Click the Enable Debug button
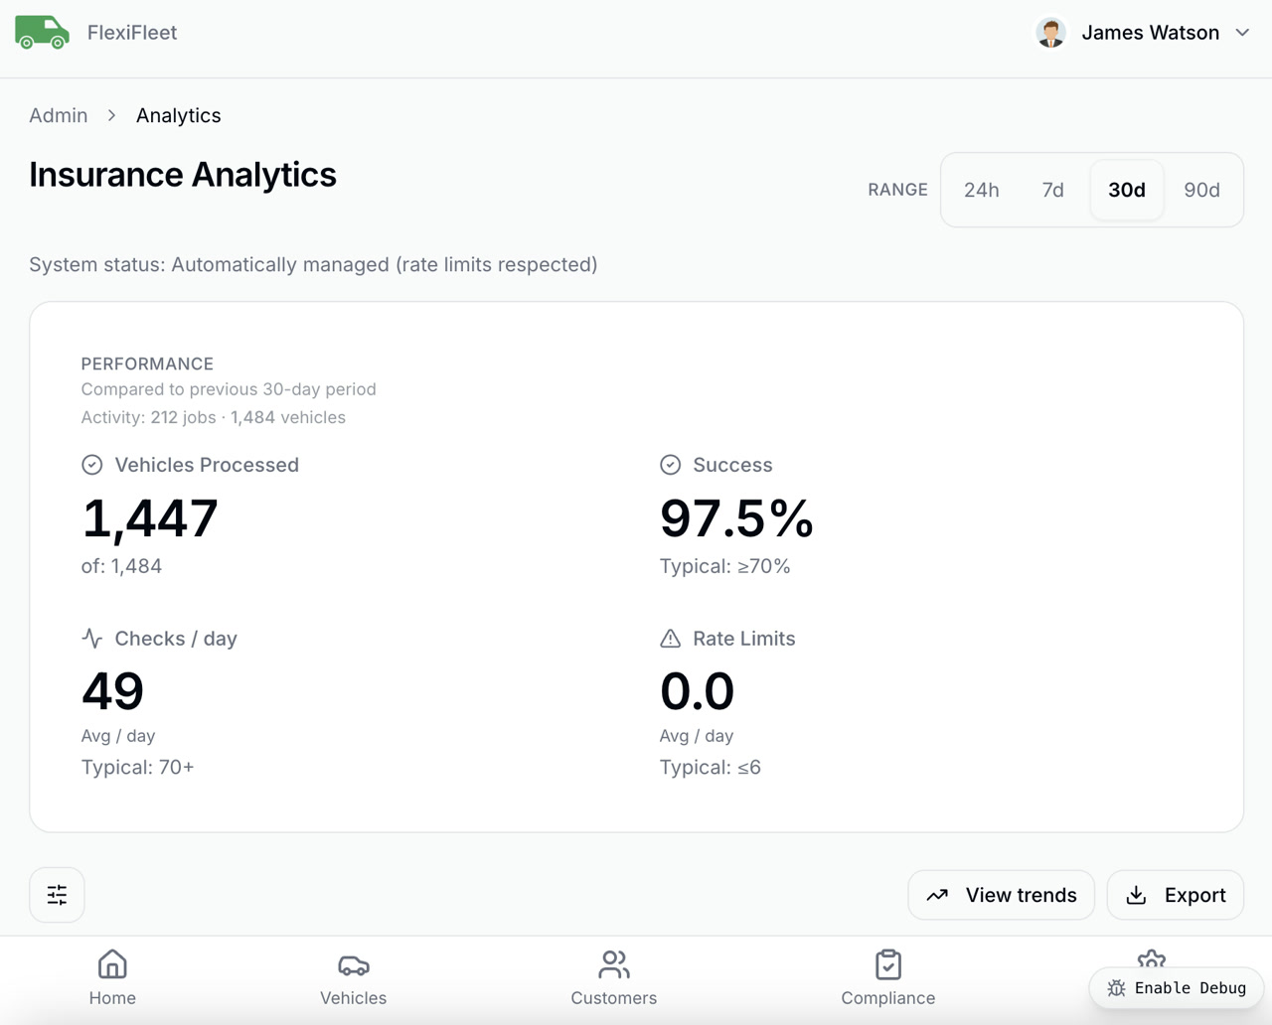Image resolution: width=1272 pixels, height=1025 pixels. tap(1177, 988)
